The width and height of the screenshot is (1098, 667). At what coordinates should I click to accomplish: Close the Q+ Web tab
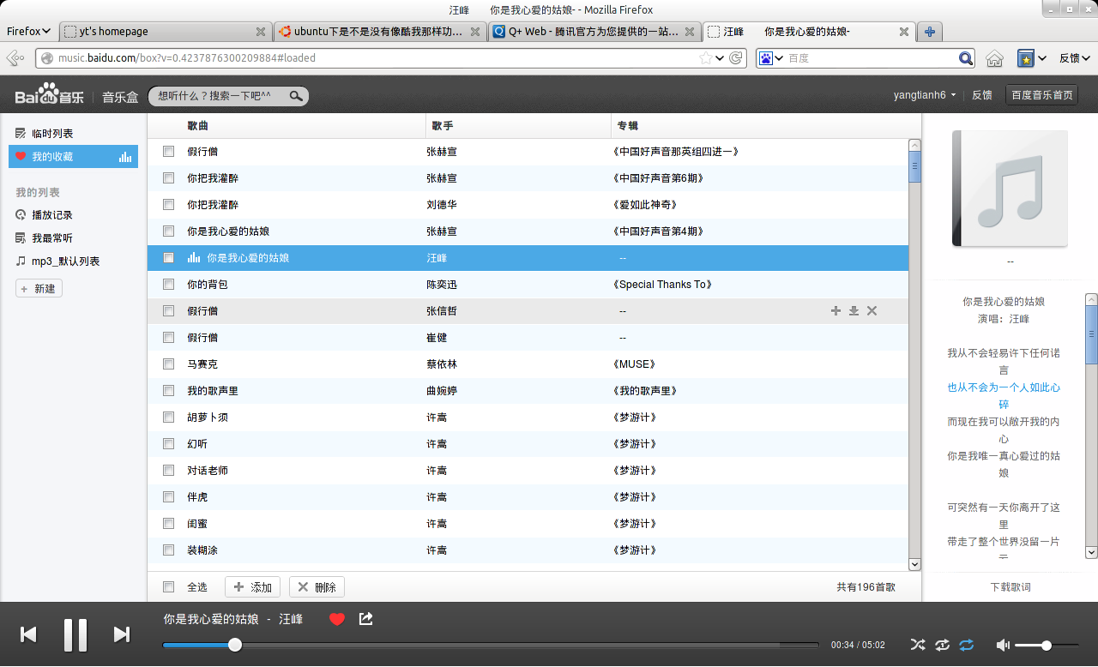[x=688, y=32]
